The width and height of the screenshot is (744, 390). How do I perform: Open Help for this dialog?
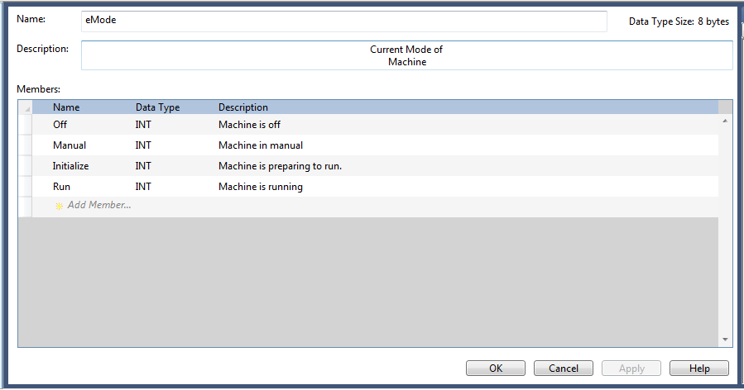point(698,369)
